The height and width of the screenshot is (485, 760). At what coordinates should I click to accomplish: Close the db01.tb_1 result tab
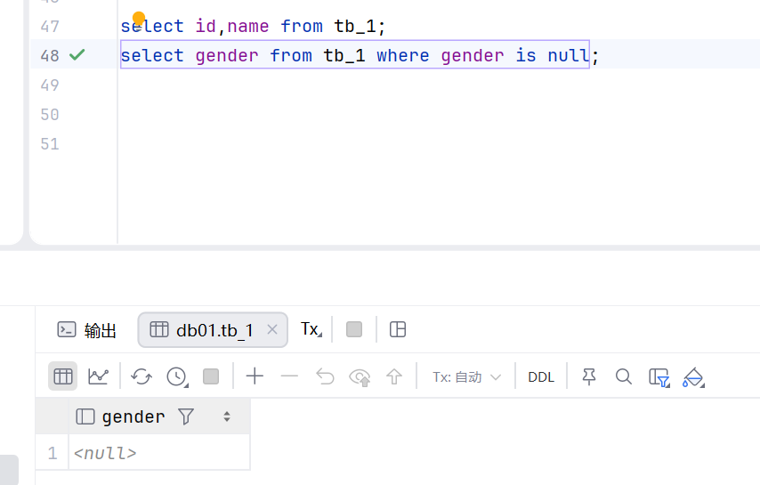[x=272, y=329]
